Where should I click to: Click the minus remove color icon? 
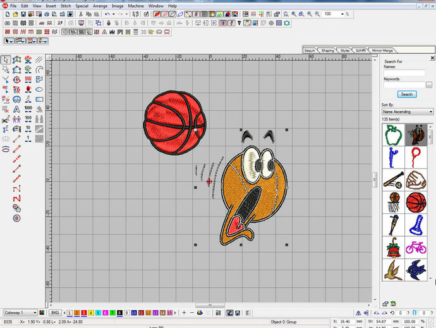tap(192, 313)
